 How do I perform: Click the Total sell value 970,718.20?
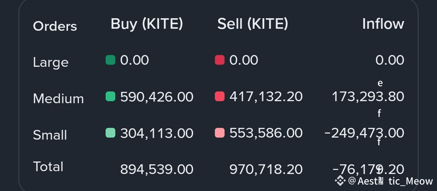tap(266, 169)
